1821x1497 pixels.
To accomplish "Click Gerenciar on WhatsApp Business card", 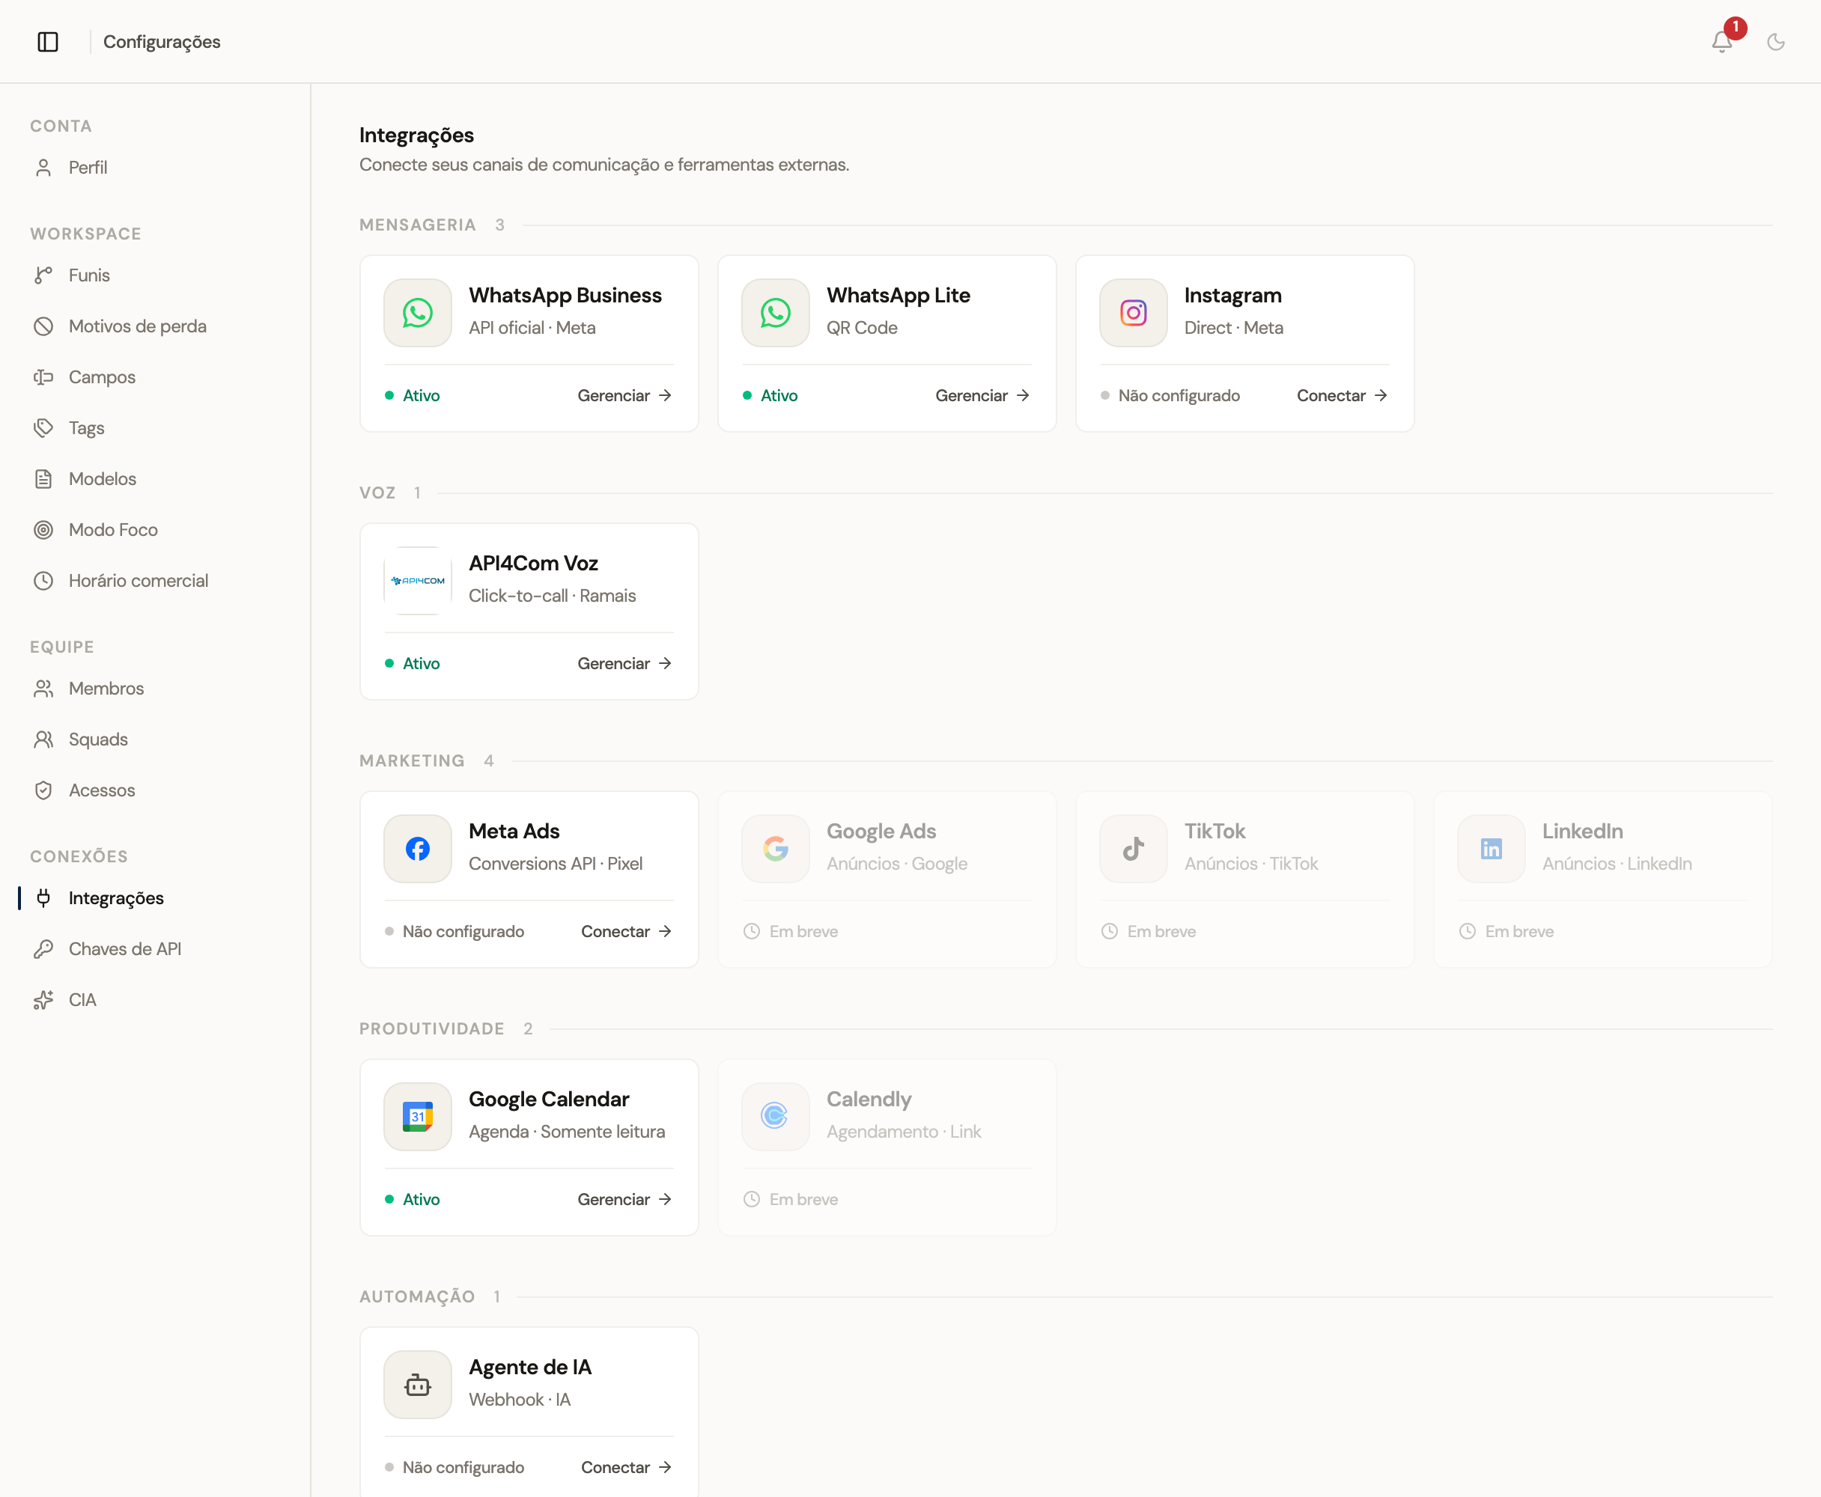I will pyautogui.click(x=624, y=396).
